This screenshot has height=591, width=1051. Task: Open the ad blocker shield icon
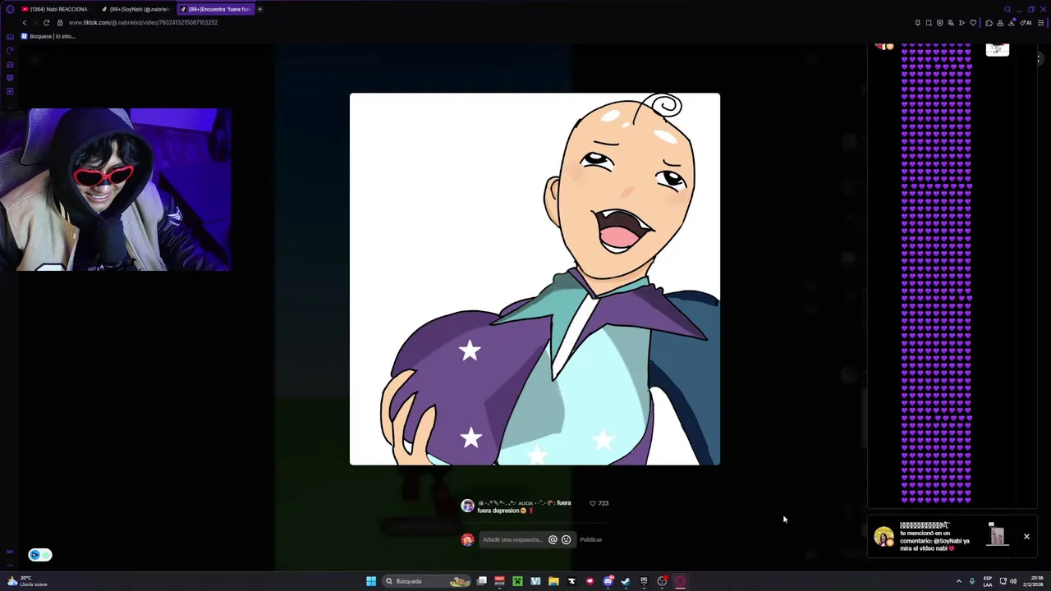point(940,22)
